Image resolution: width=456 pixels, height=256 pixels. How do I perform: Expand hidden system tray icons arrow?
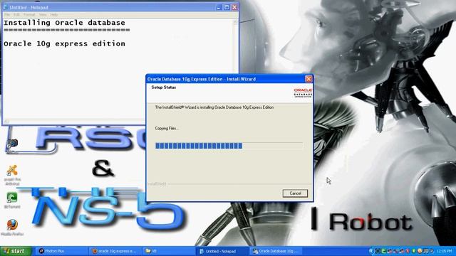point(371,251)
